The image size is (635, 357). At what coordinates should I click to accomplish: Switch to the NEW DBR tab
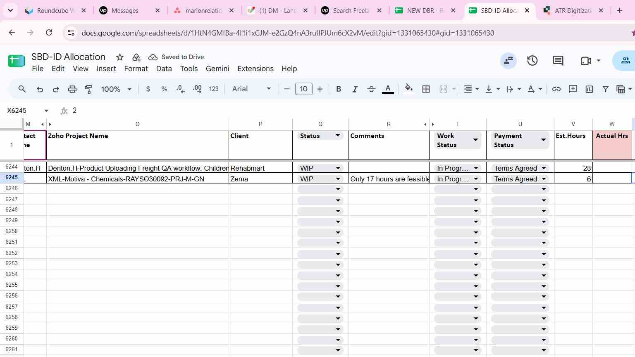[425, 10]
